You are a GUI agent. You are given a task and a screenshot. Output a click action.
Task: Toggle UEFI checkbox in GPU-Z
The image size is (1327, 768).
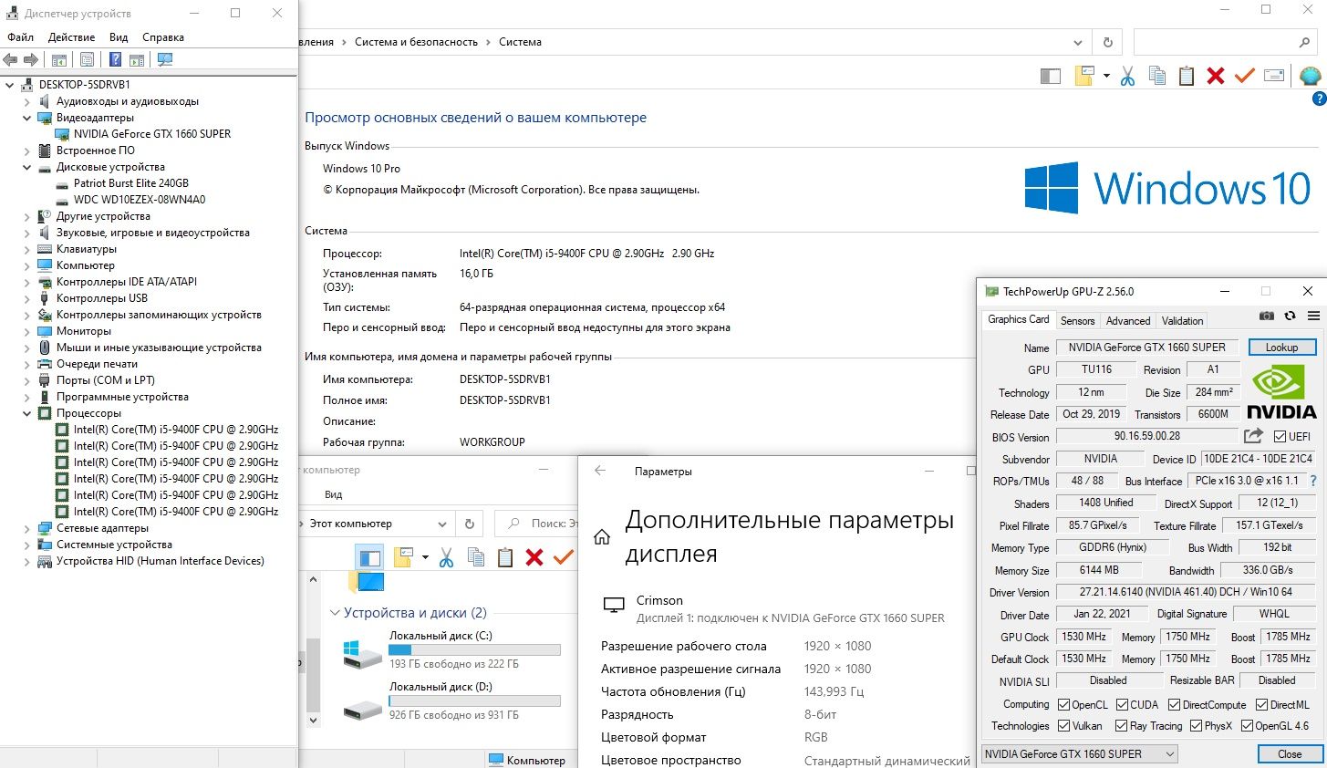coord(1280,436)
